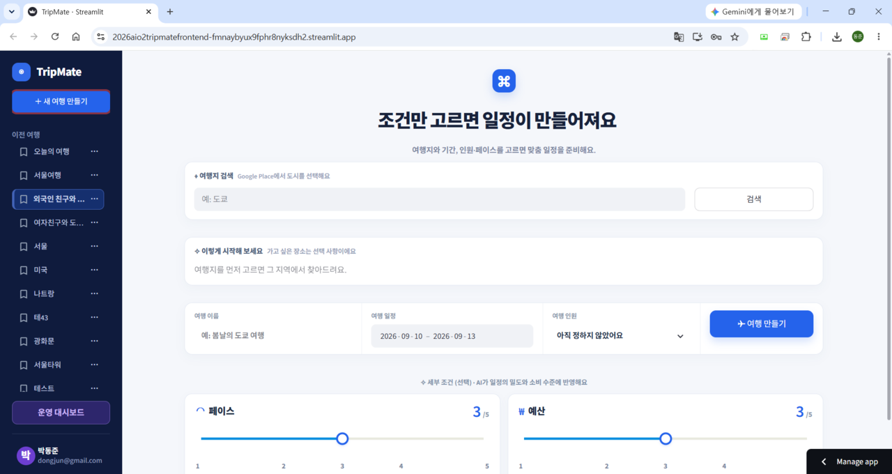This screenshot has width=892, height=474.
Task: Expand Manage app panel chevron
Action: [x=824, y=462]
